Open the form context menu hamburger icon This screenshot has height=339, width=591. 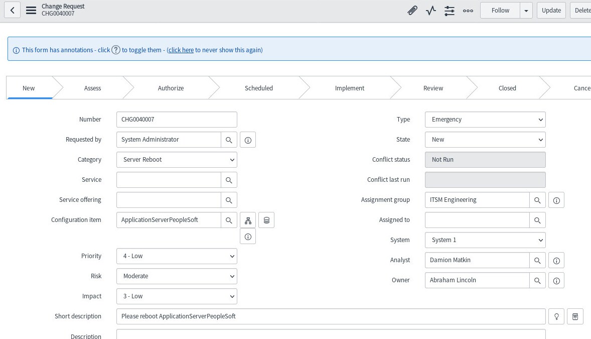point(31,10)
